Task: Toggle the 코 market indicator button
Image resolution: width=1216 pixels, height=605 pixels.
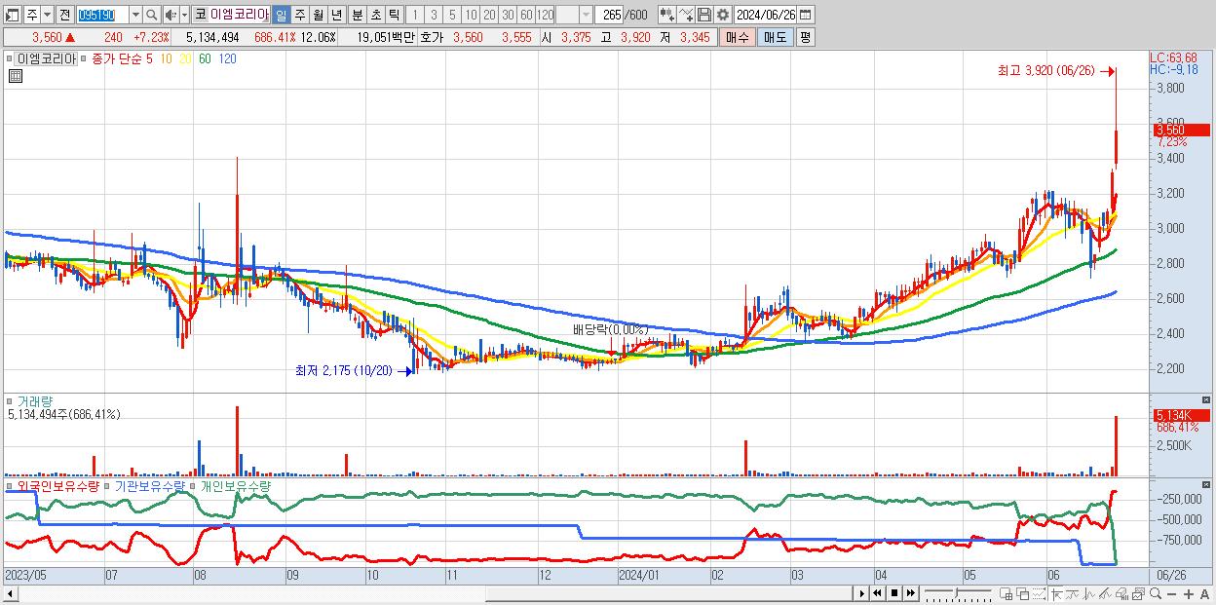Action: coord(200,15)
